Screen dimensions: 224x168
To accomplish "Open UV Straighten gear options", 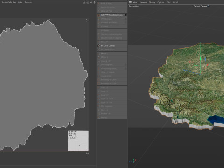I will (x=126, y=65).
